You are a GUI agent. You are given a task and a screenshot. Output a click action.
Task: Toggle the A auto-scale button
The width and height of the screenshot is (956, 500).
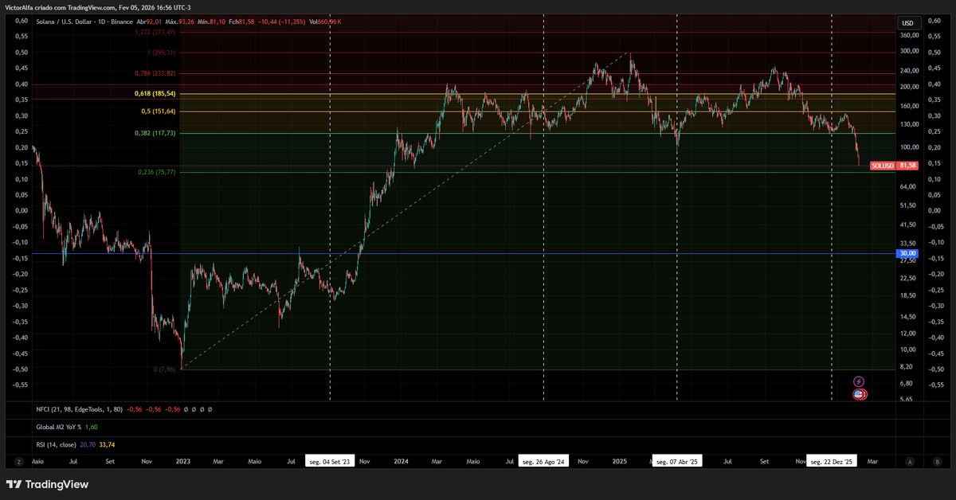910,461
